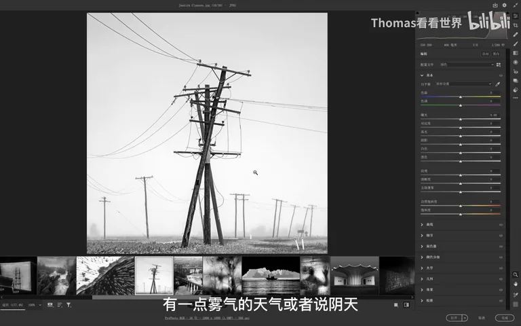Click the 饱和度 saturation slider handle
521x326 pixels.
pyautogui.click(x=461, y=214)
